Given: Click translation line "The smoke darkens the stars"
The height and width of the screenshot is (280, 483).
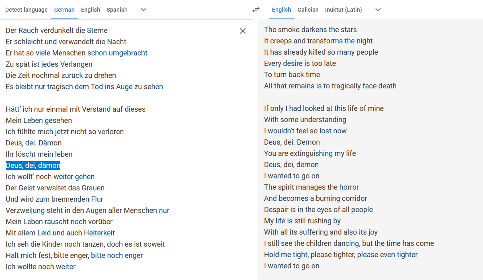Looking at the screenshot, I should pyautogui.click(x=310, y=30).
